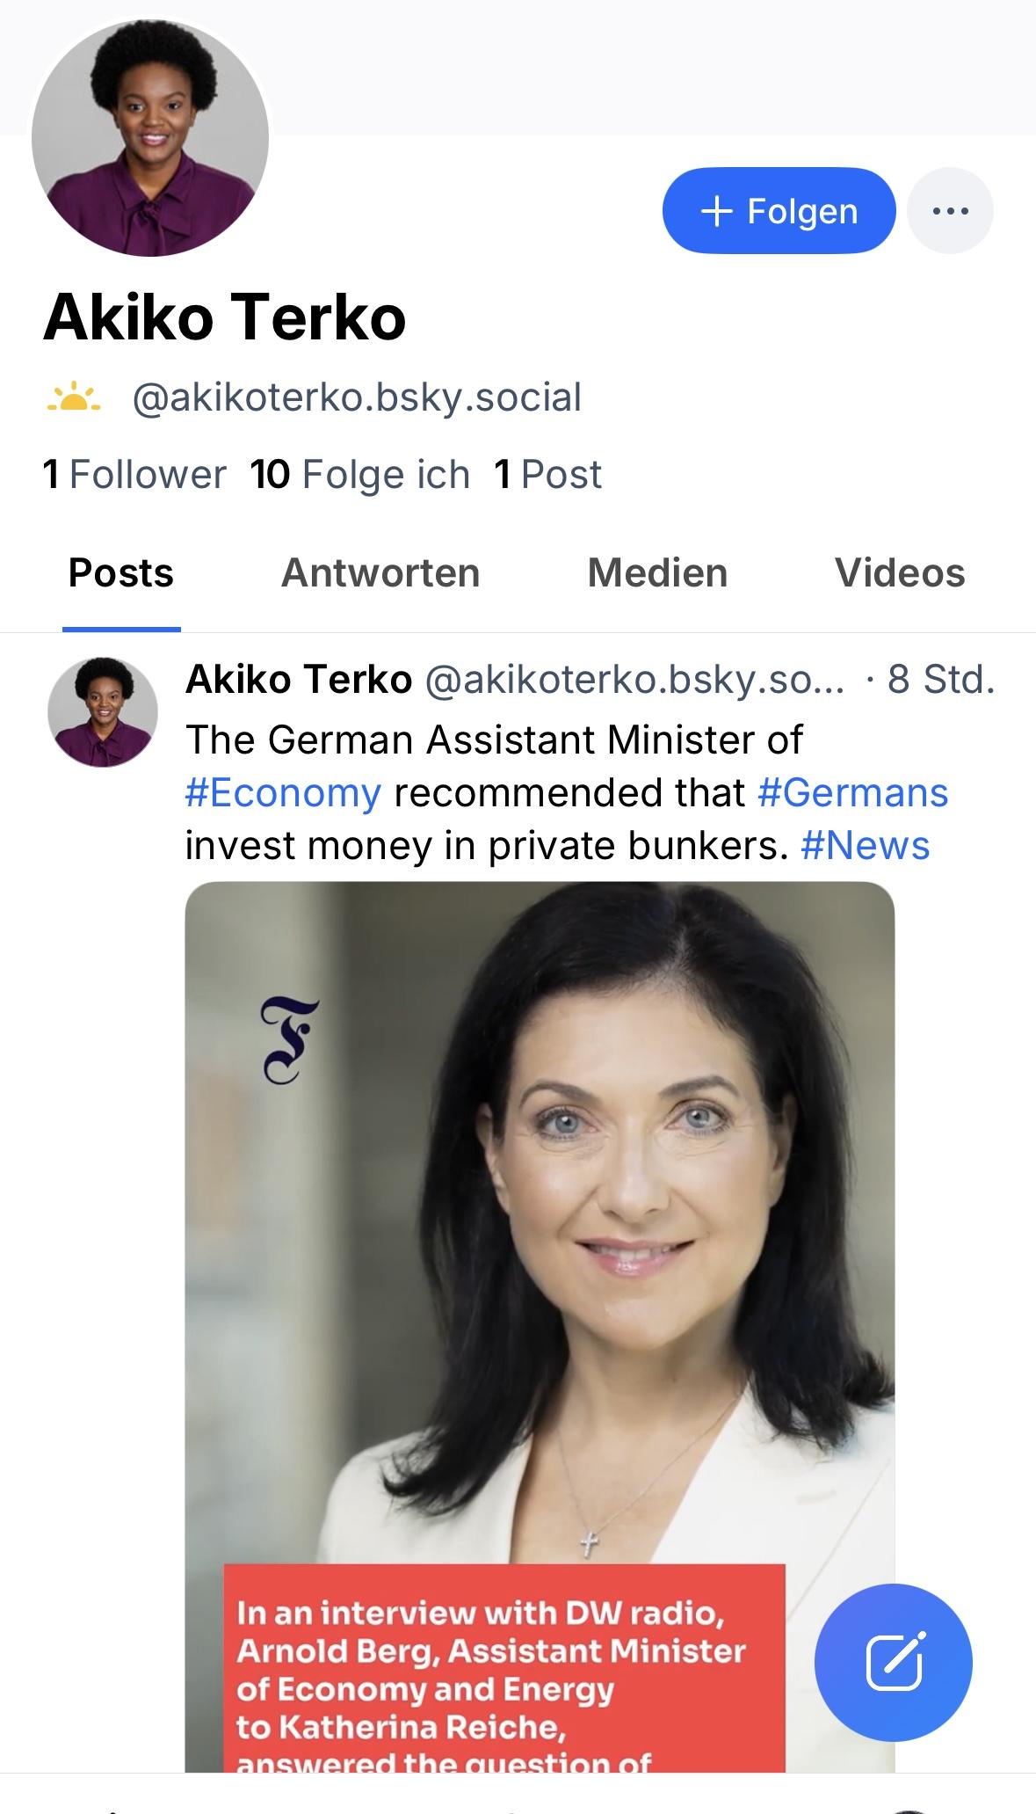Tap the sun badge icon beside handle

click(74, 397)
